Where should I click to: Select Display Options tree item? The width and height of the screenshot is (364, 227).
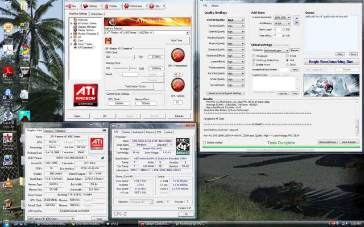click(86, 30)
